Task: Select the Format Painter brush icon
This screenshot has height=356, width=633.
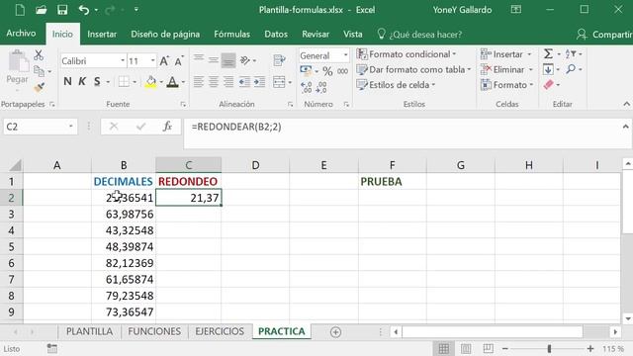Action: (x=40, y=87)
